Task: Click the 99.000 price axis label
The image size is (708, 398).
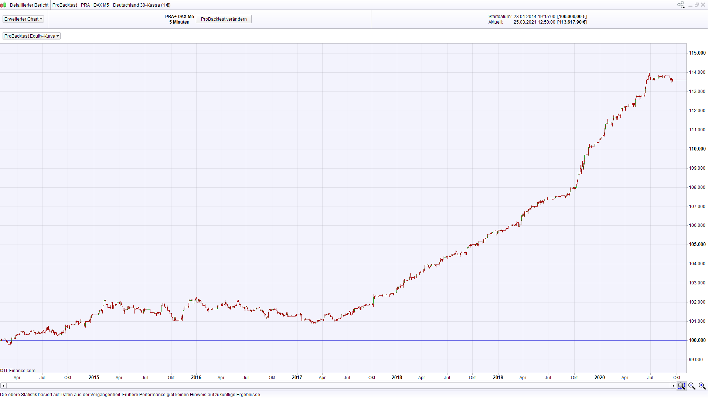Action: pos(696,360)
